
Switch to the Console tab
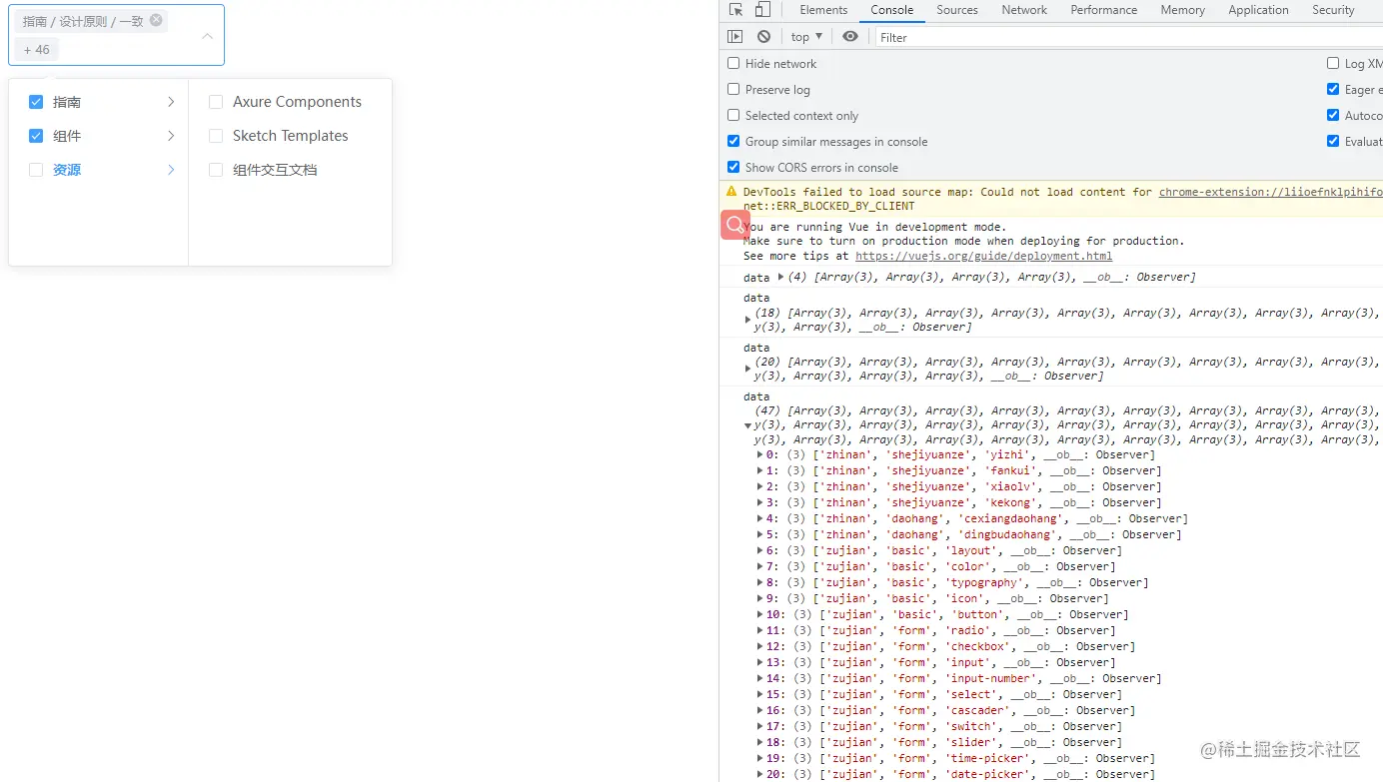(891, 10)
